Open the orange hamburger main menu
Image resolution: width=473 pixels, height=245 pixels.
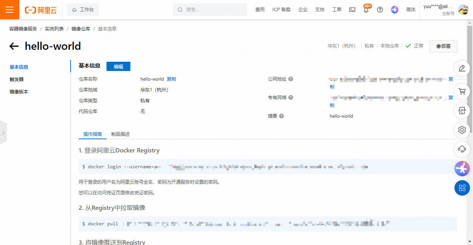click(10, 10)
